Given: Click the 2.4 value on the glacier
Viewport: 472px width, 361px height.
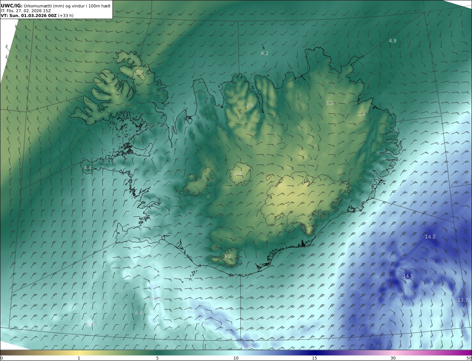Looking at the screenshot, I should point(238,173).
